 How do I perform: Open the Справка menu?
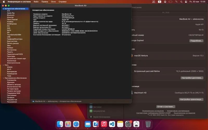pos(62,2)
